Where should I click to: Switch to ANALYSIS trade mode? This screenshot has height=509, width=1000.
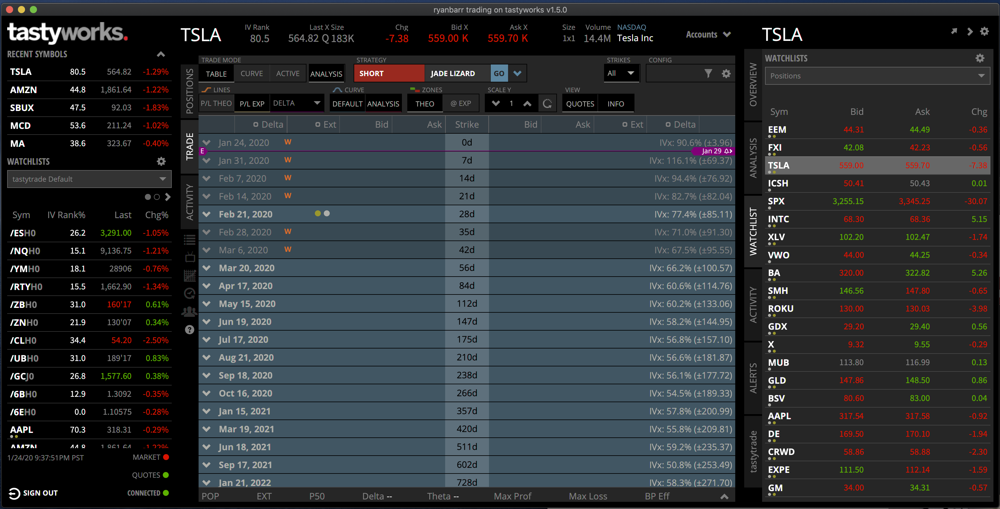pos(326,74)
